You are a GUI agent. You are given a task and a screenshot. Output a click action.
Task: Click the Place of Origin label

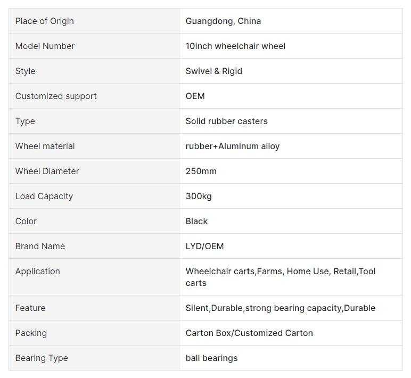(45, 21)
